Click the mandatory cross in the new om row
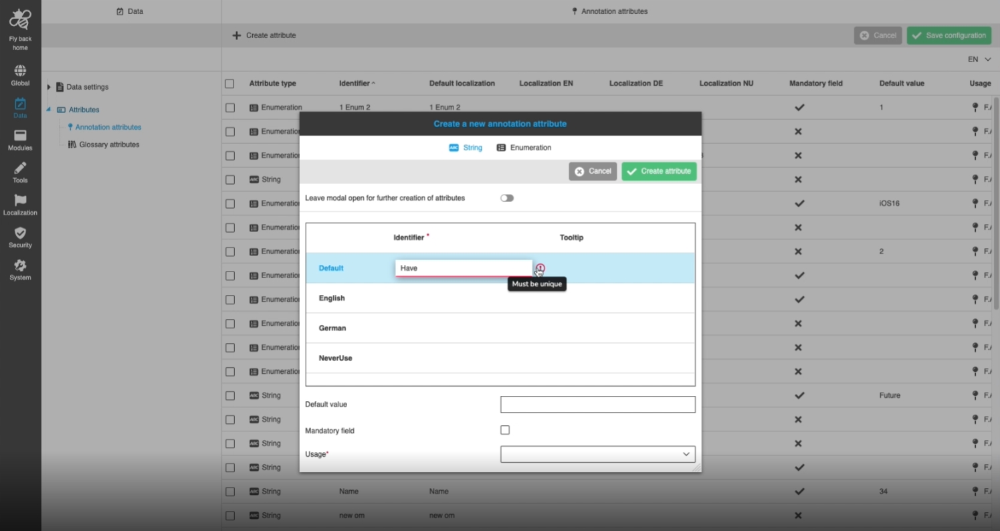1000x531 pixels. (799, 516)
